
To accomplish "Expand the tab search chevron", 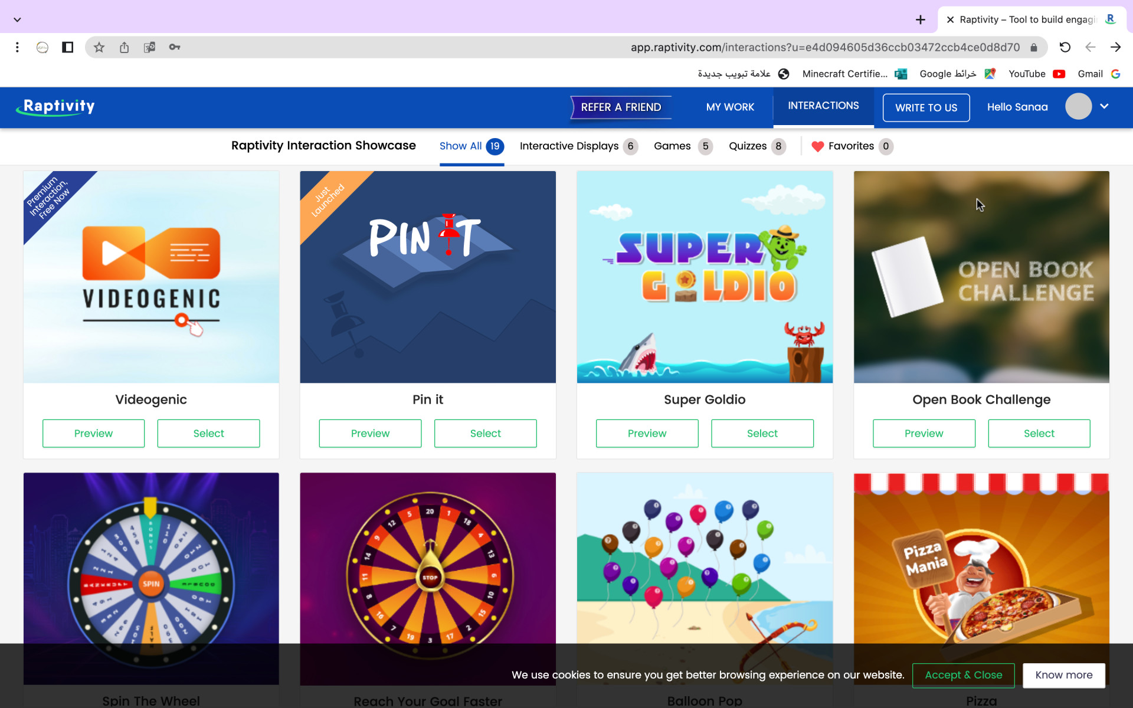I will click(18, 19).
